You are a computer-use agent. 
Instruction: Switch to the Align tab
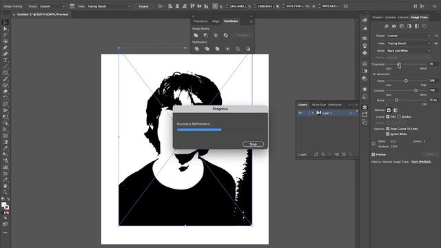coord(216,21)
